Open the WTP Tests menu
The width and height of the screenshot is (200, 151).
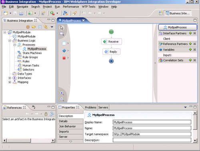coord(88,7)
